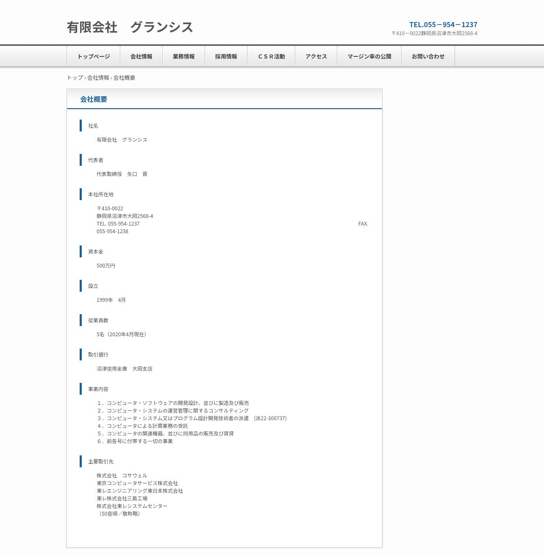Click the 代表者 section label
The image size is (544, 558).
96,160
